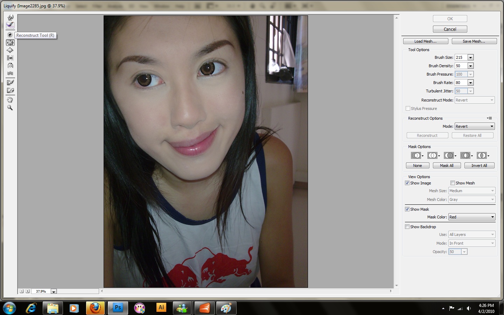
Task: Select the Bloat tool
Action: pyautogui.click(x=10, y=50)
